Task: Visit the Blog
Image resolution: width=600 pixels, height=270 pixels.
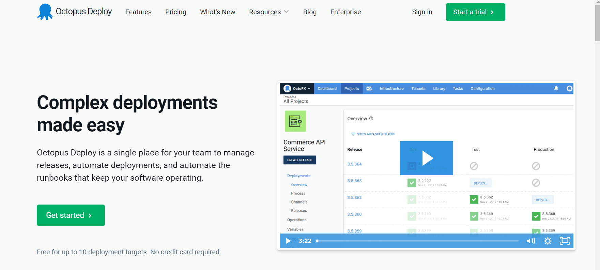Action: [x=310, y=12]
